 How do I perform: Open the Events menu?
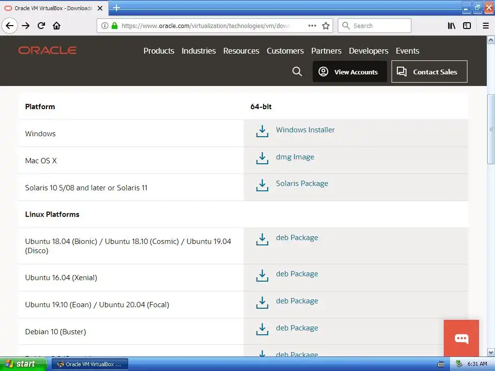click(407, 51)
